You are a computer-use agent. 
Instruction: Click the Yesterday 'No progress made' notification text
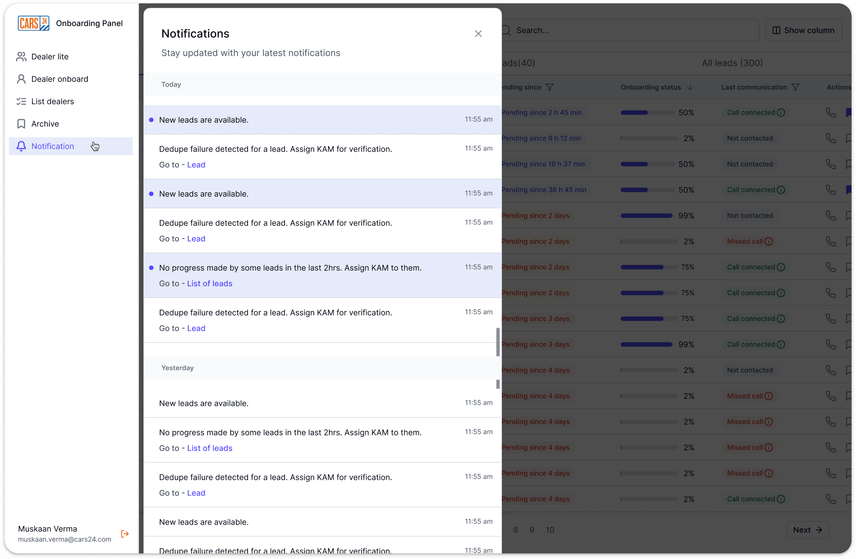pos(290,432)
